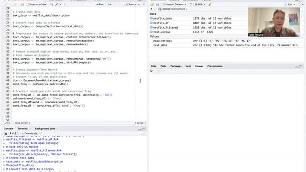The image size is (306, 172).
Task: Switch to the Plots tab
Action: [x=164, y=66]
